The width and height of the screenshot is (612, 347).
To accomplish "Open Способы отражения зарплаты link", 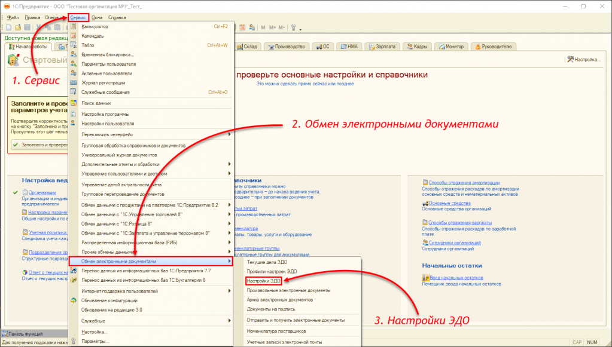I will (x=460, y=223).
